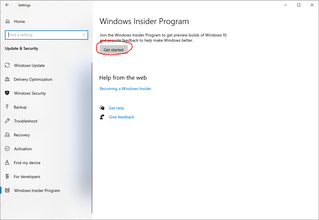Click the Windows Insider Program cat icon
319x220 pixels.
tap(7, 190)
